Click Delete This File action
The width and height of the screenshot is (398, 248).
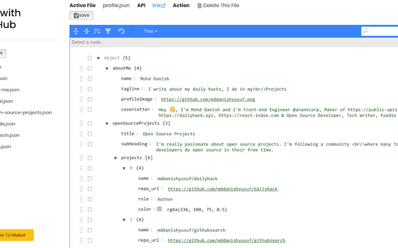click(x=218, y=5)
